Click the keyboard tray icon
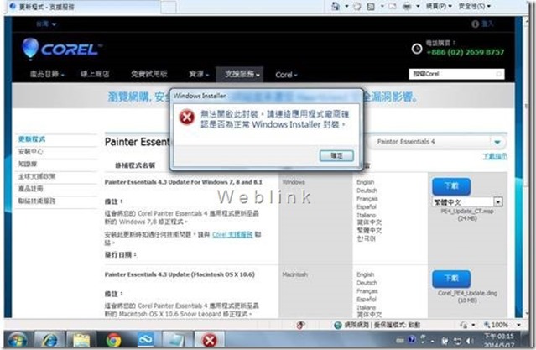The width and height of the screenshot is (536, 350). [x=399, y=341]
